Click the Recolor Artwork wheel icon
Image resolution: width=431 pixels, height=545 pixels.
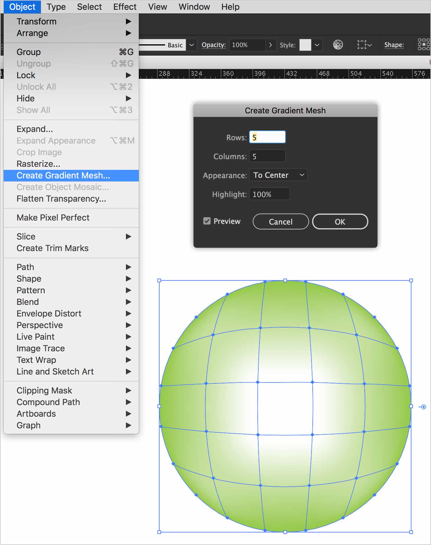[x=338, y=45]
